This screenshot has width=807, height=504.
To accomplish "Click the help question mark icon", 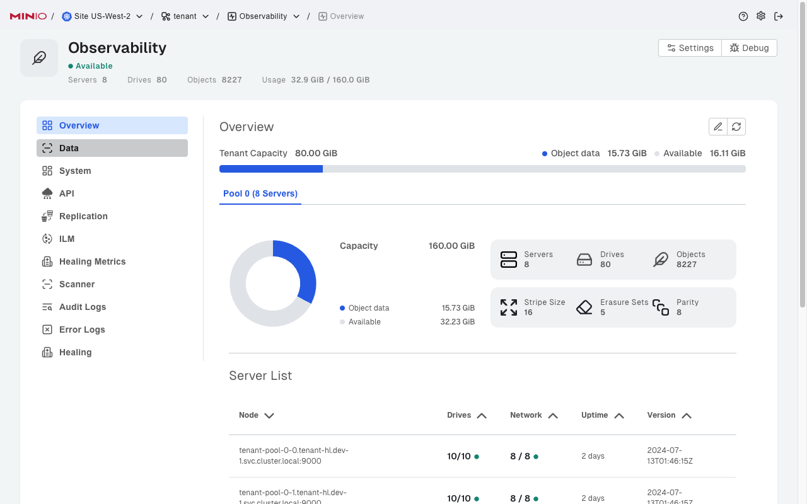I will [x=743, y=16].
